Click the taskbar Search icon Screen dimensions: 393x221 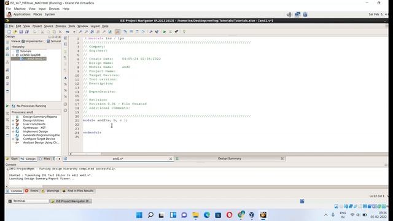(x=150, y=215)
